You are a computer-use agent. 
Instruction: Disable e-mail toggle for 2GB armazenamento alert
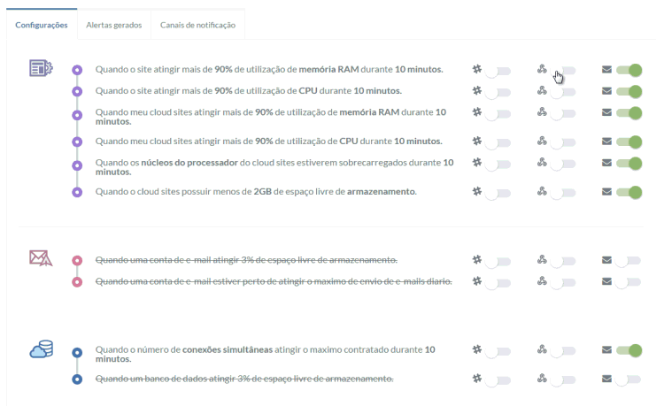click(629, 193)
